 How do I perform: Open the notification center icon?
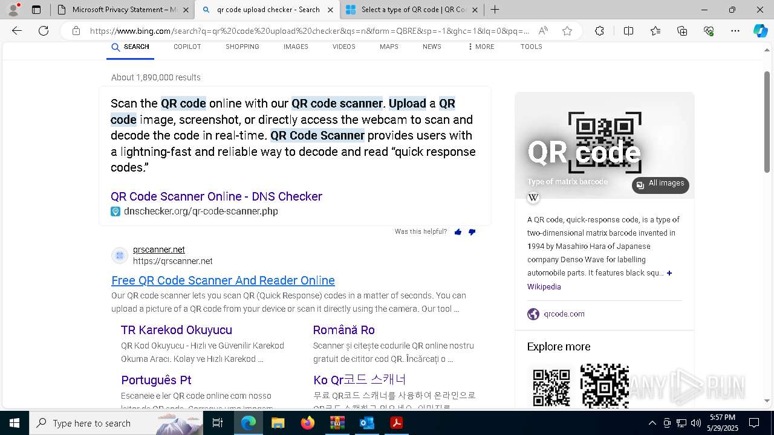[x=754, y=423]
